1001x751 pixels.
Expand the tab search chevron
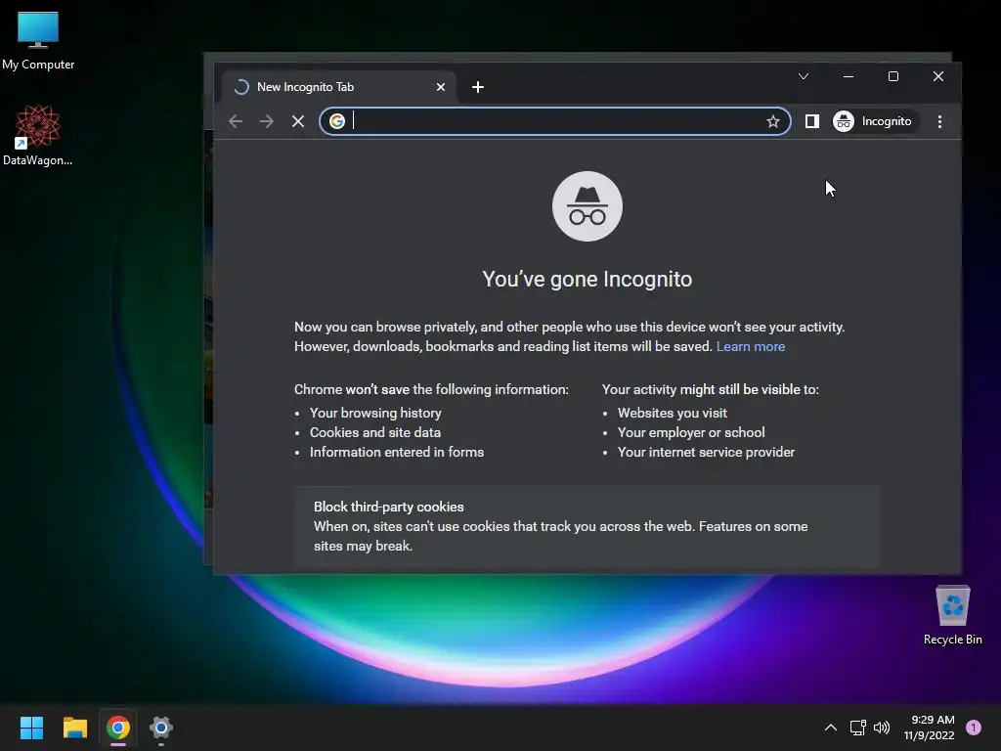(804, 76)
